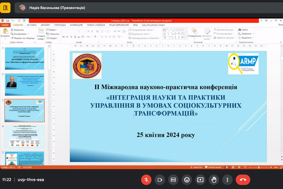Click ПРИМЕЧАНИЯ comments in status bar
The height and width of the screenshot is (189, 283).
click(213, 167)
